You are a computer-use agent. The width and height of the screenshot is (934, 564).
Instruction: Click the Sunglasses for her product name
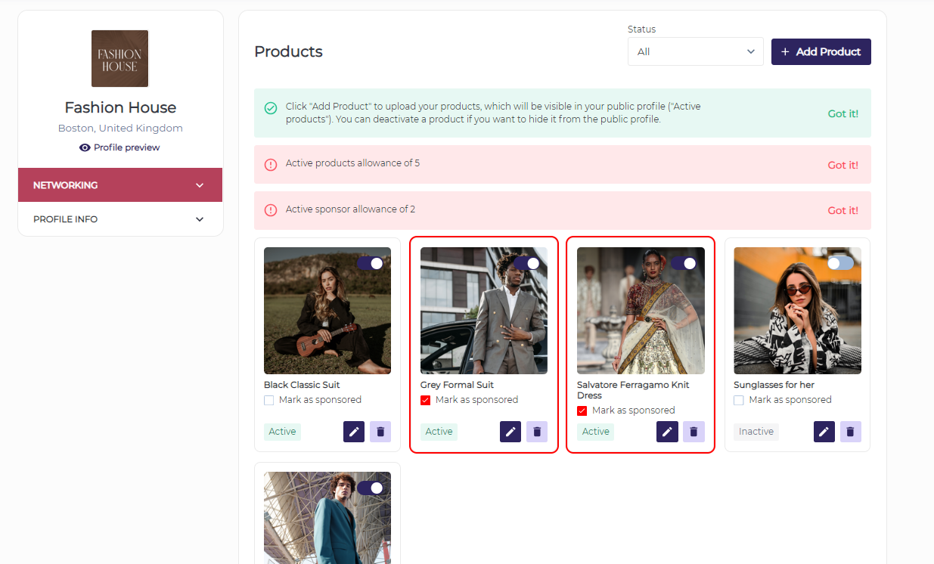[774, 385]
